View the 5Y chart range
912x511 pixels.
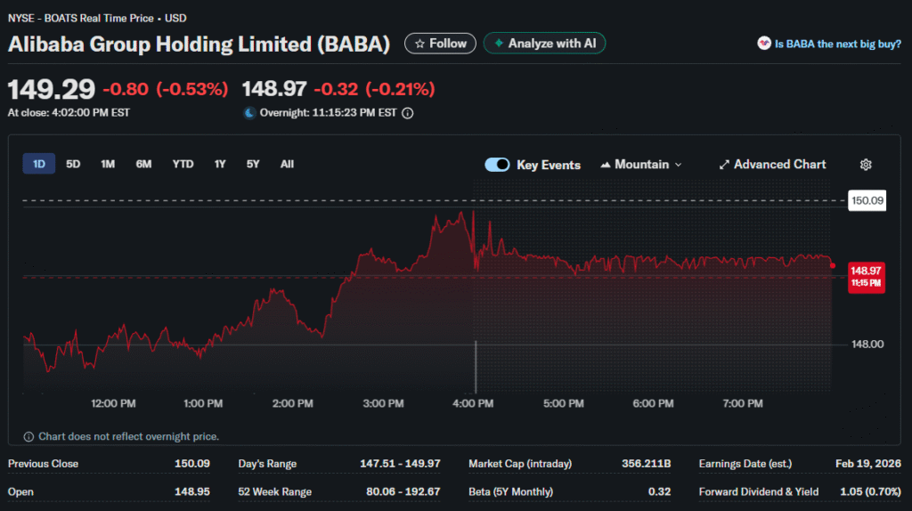pyautogui.click(x=253, y=164)
